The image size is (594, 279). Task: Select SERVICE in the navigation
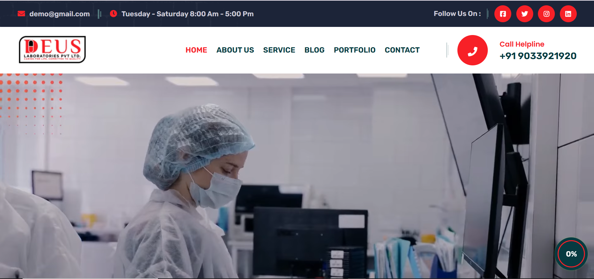click(x=279, y=50)
